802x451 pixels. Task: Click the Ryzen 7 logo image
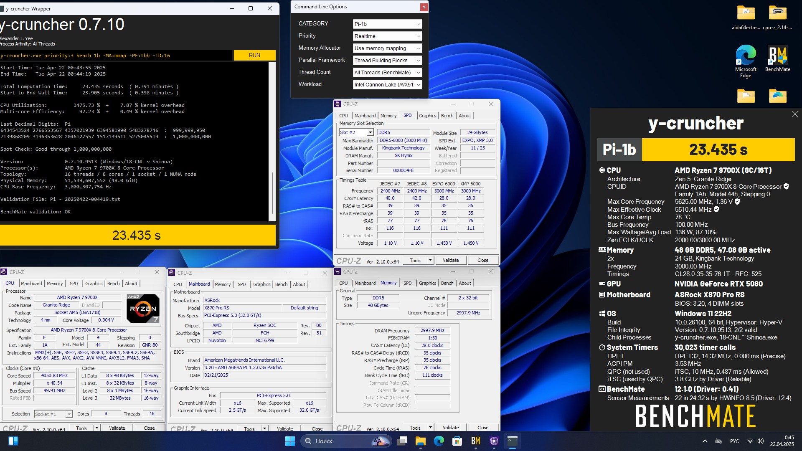click(143, 308)
